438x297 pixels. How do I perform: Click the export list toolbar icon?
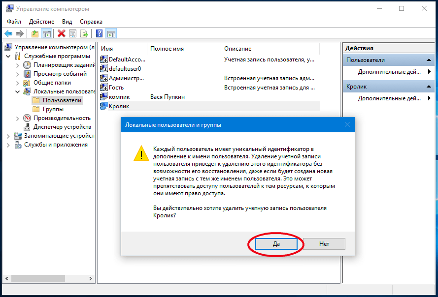pos(84,34)
